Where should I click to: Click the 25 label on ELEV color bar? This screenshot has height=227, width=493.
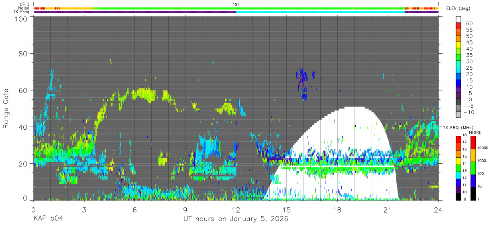(x=469, y=68)
